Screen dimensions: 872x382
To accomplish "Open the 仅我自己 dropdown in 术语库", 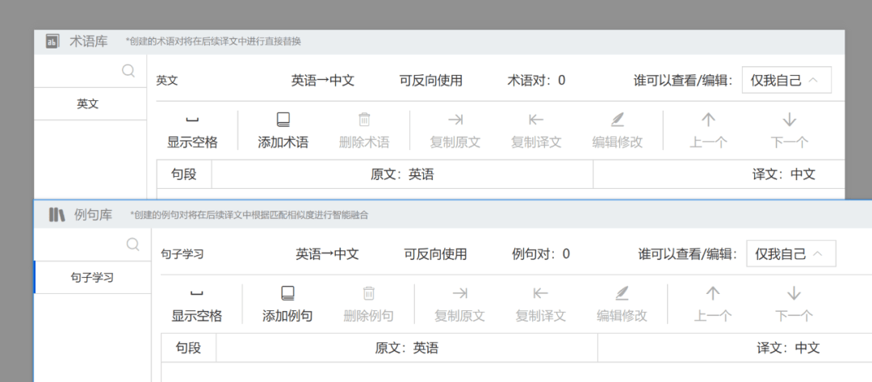I will [786, 80].
